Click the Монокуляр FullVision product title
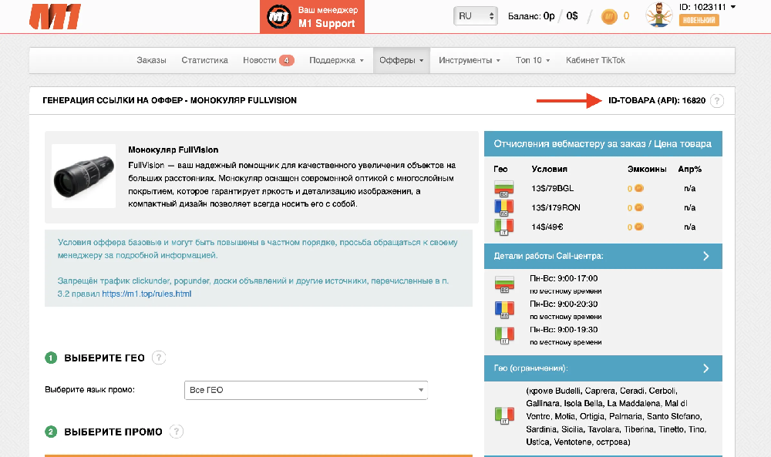The height and width of the screenshot is (457, 771). (173, 150)
